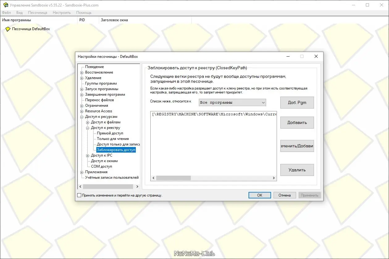Click the Имя программы column header
Viewport: 389px width, 259px height.
point(39,20)
